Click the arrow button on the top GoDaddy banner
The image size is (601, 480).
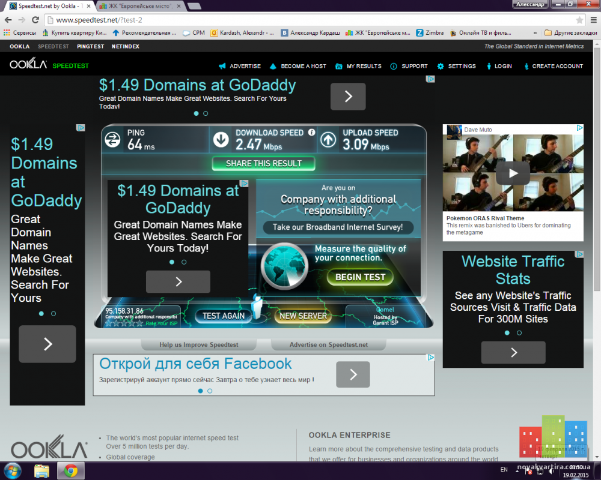pyautogui.click(x=348, y=97)
